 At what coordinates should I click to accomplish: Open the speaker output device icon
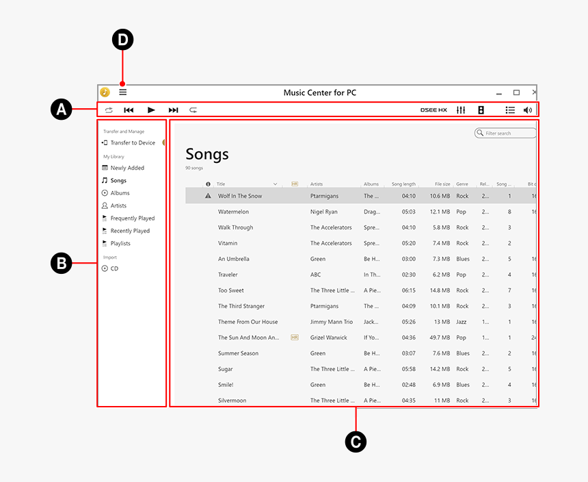(x=481, y=110)
